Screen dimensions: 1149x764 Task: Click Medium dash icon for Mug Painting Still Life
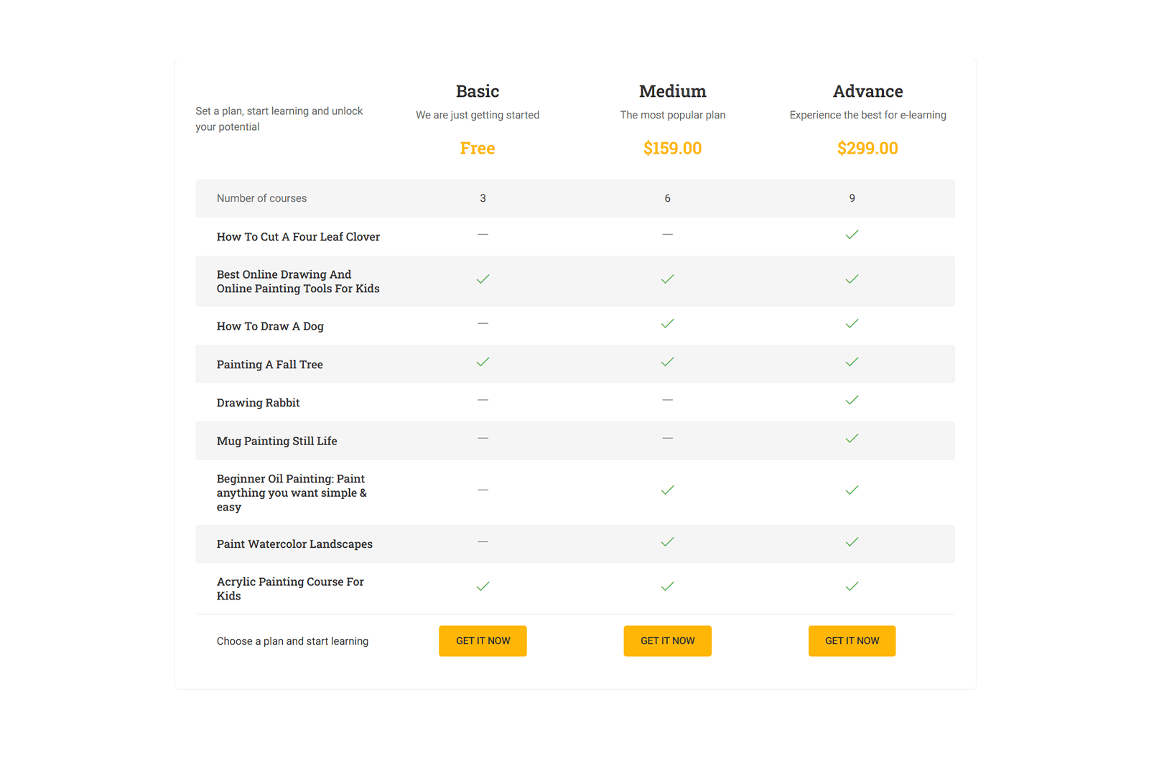pos(667,438)
